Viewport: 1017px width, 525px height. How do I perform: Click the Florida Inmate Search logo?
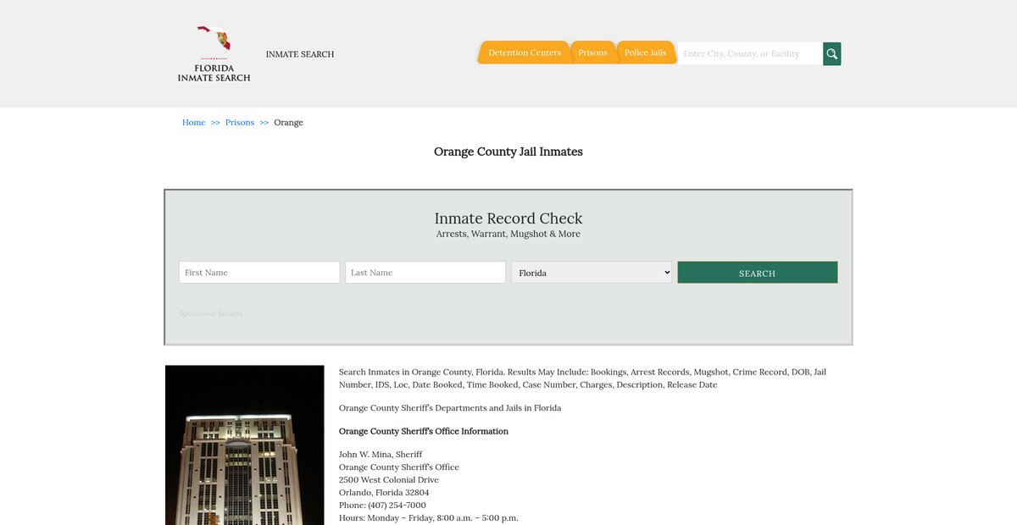pyautogui.click(x=214, y=53)
